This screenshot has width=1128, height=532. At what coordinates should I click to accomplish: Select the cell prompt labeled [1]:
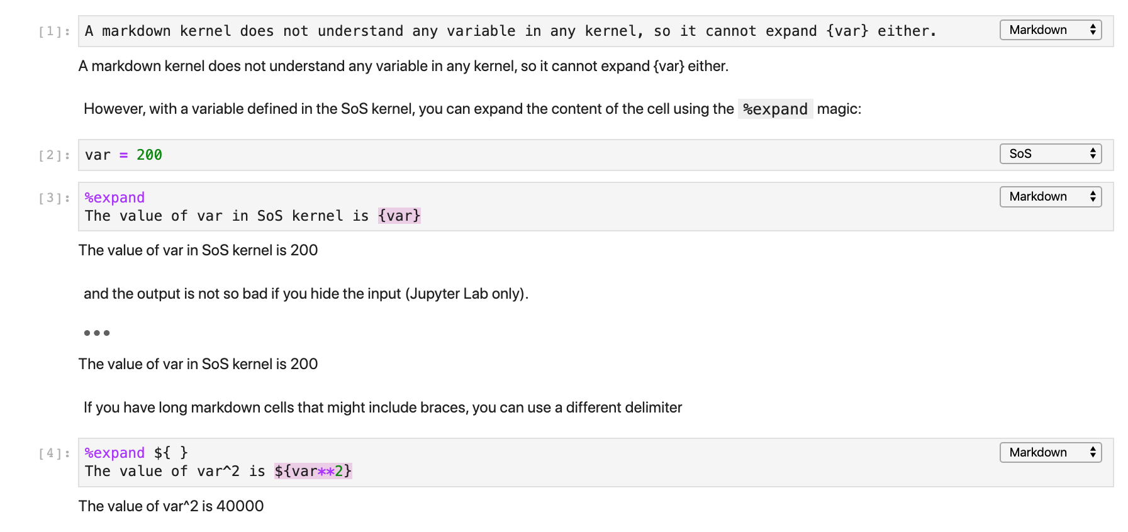click(x=54, y=32)
